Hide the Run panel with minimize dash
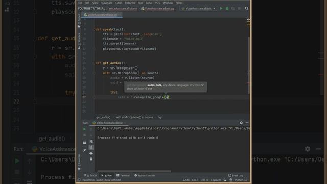 click(x=247, y=123)
